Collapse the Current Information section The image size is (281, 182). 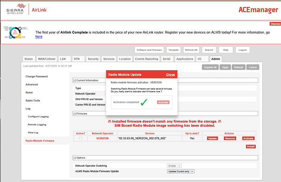tap(75, 80)
